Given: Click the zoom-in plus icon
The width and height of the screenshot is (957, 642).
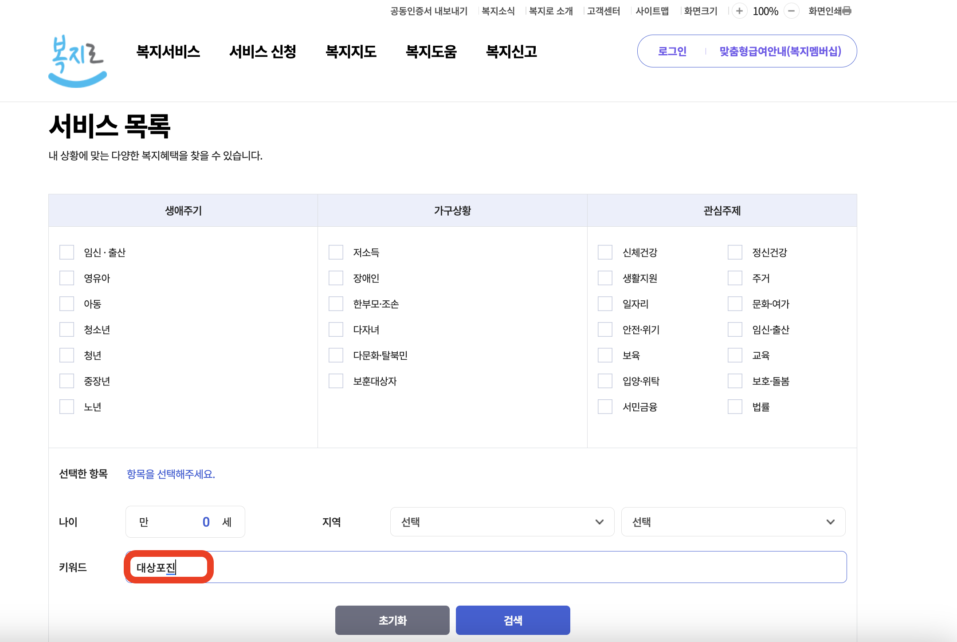Looking at the screenshot, I should click(x=740, y=11).
